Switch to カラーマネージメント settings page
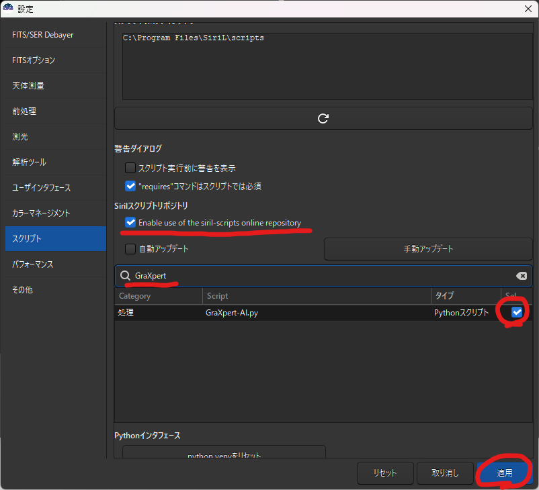 [x=53, y=213]
